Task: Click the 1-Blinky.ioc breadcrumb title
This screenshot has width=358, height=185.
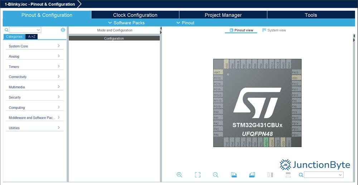Action: click(x=40, y=4)
